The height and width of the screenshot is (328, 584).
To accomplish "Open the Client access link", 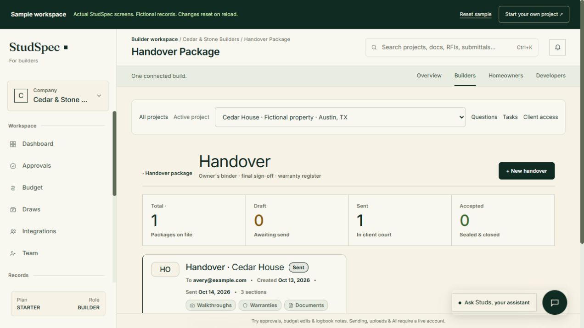I will click(540, 117).
